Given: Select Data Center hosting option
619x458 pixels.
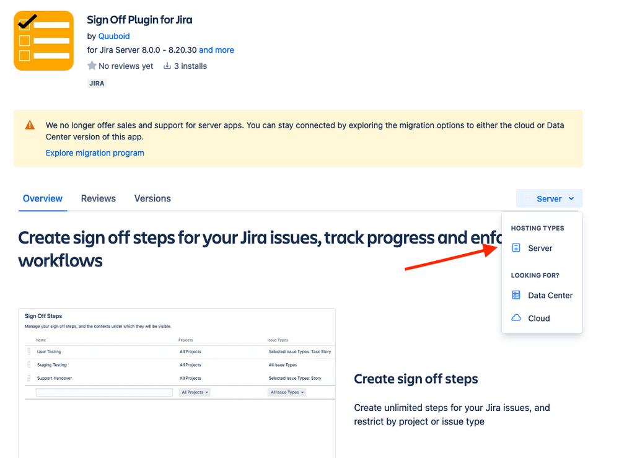Looking at the screenshot, I should (x=542, y=296).
